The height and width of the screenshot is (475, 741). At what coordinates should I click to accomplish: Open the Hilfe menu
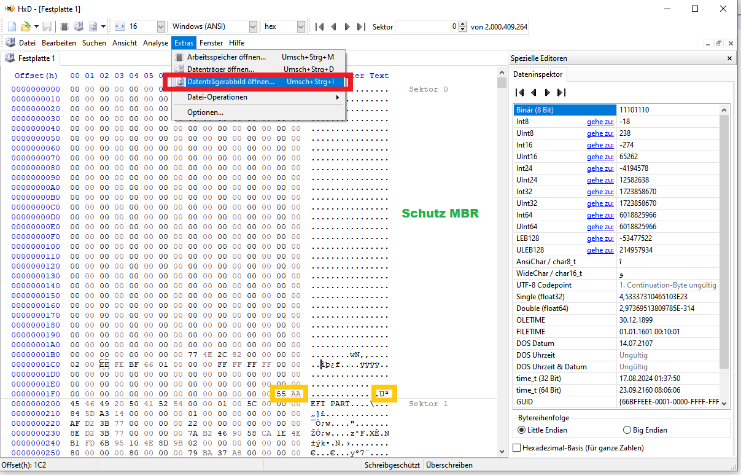[x=236, y=43]
